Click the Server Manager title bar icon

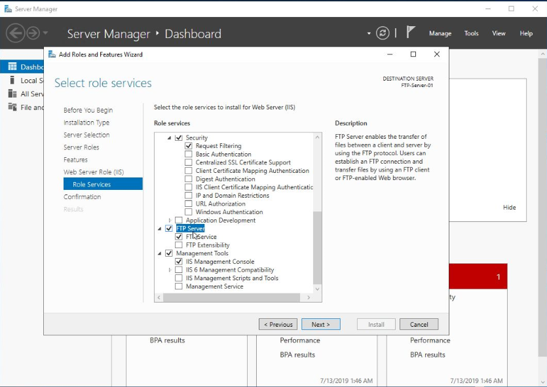point(8,9)
